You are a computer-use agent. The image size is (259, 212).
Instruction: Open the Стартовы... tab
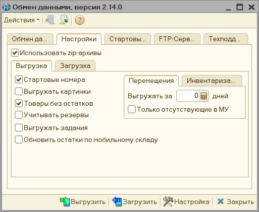127,39
